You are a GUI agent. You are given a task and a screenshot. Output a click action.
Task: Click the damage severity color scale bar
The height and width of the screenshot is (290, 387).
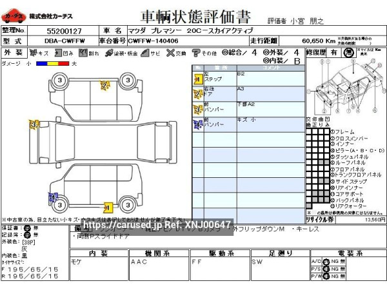click(52, 64)
